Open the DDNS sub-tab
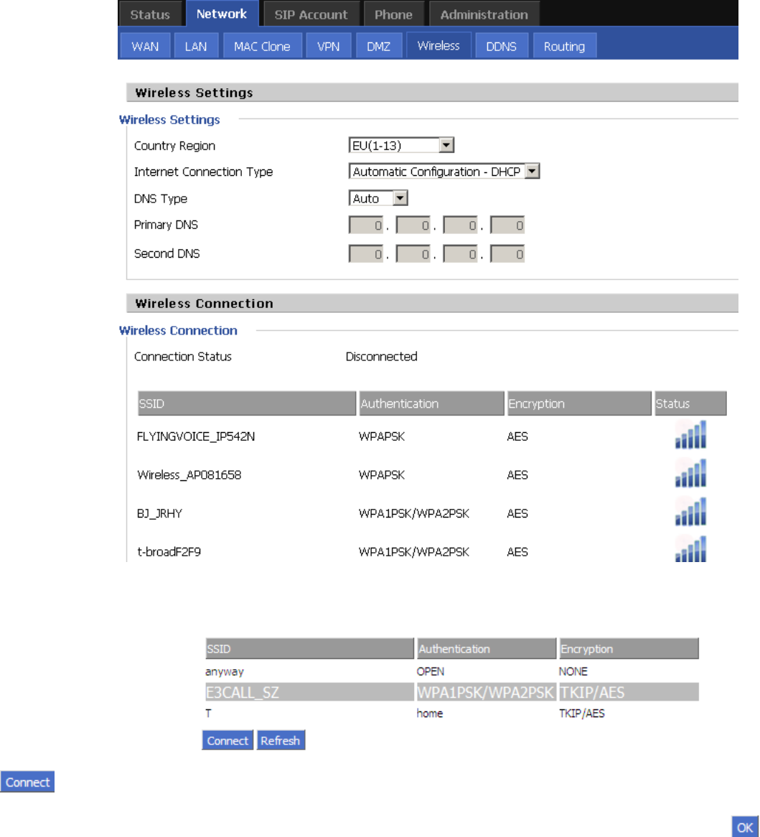 [x=501, y=47]
